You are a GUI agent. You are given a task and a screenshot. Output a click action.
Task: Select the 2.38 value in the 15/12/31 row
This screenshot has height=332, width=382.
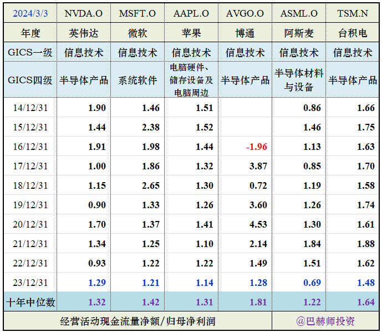151,127
